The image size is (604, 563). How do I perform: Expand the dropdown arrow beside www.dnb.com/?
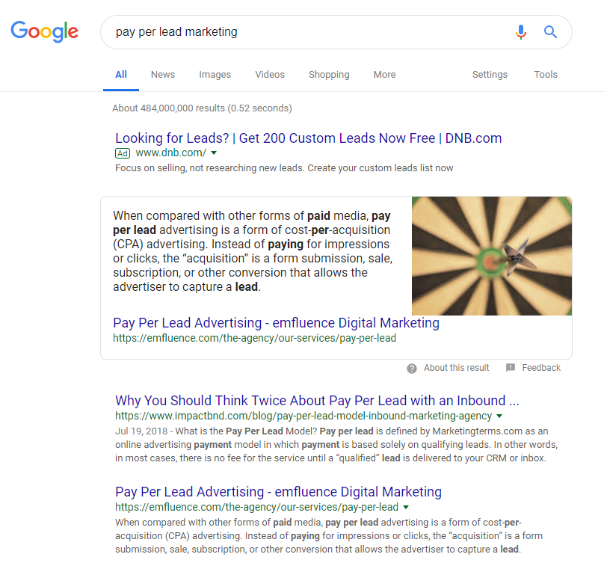point(214,153)
